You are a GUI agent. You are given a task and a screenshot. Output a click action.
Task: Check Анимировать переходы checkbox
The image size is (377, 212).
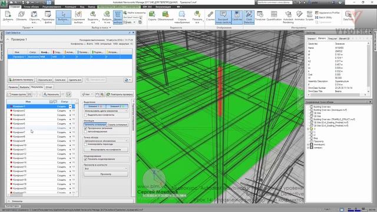click(x=85, y=144)
